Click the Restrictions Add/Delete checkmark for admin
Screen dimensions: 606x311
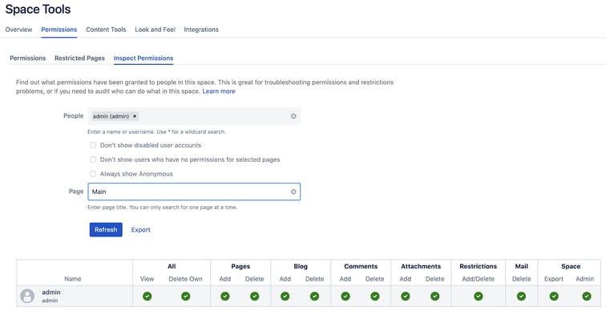(478, 297)
